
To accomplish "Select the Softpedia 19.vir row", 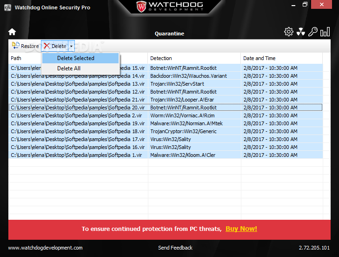I will 166,123.
